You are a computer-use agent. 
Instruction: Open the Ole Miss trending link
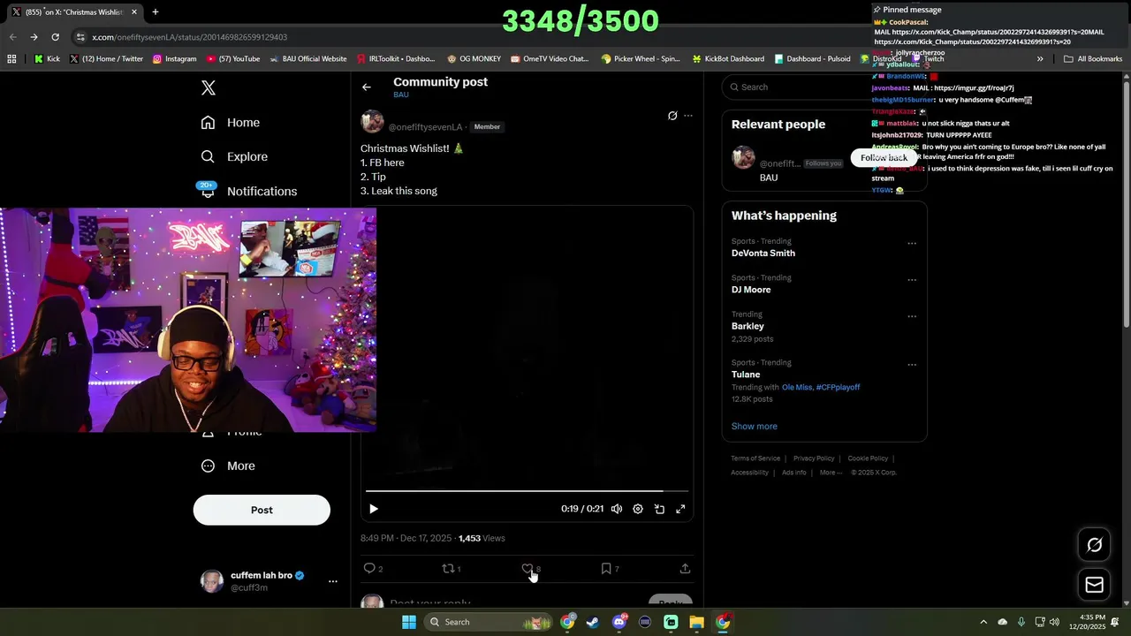click(797, 387)
